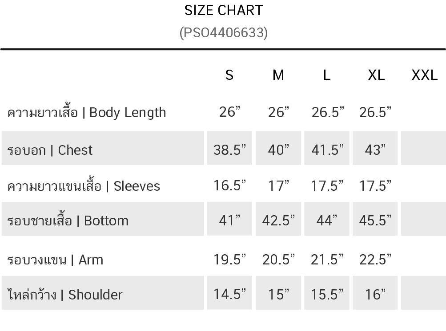This screenshot has height=331, width=446.
Task: Click the XXL size column header
Action: [x=424, y=75]
